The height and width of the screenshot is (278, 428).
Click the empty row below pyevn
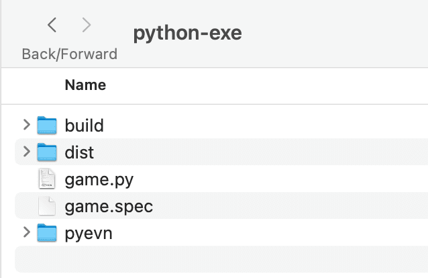(x=221, y=259)
